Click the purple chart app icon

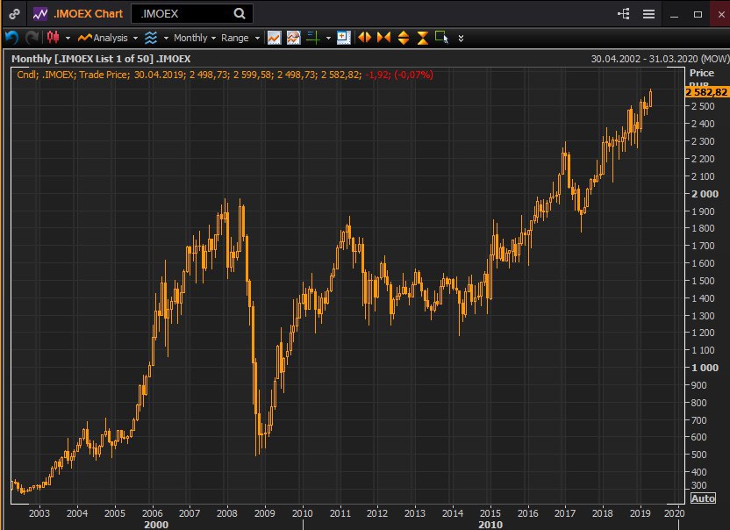[x=40, y=14]
